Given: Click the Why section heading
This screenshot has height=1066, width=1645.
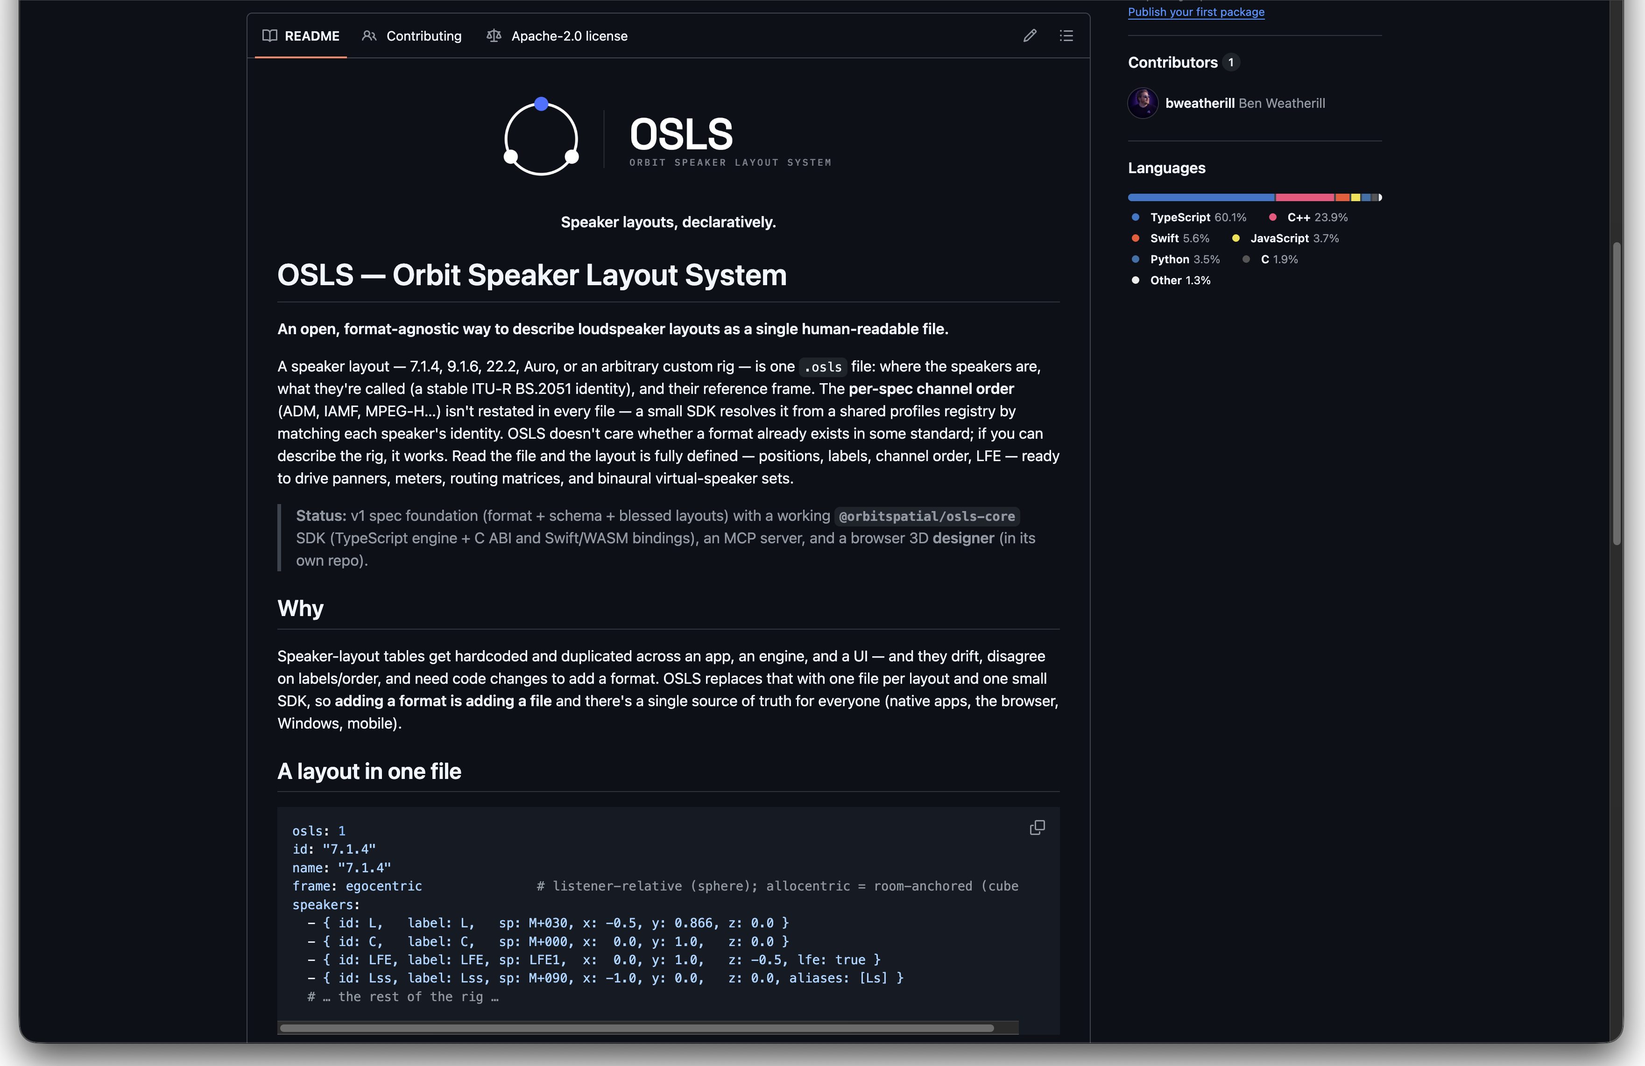Looking at the screenshot, I should [300, 608].
